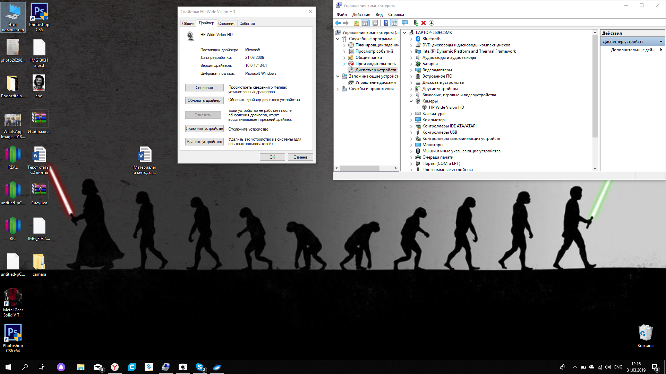Click the gray Forward arrow in Computer Management toolbar
The width and height of the screenshot is (666, 374).
pyautogui.click(x=346, y=23)
